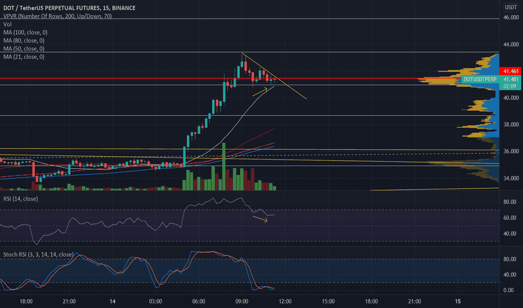The height and width of the screenshot is (308, 523).
Task: Click the bold 14 date label
Action: pos(112,301)
